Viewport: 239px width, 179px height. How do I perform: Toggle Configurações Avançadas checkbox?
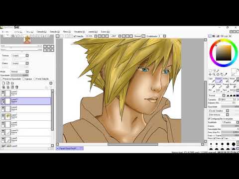pos(209,119)
